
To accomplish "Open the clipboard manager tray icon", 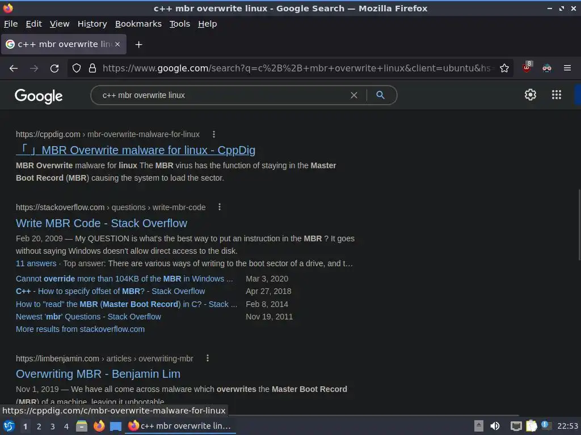I will 531,426.
